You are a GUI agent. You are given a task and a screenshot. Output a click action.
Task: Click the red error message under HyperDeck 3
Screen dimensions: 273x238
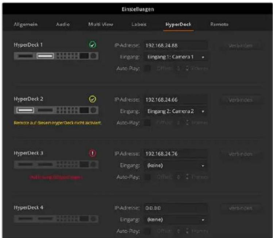tap(56, 177)
